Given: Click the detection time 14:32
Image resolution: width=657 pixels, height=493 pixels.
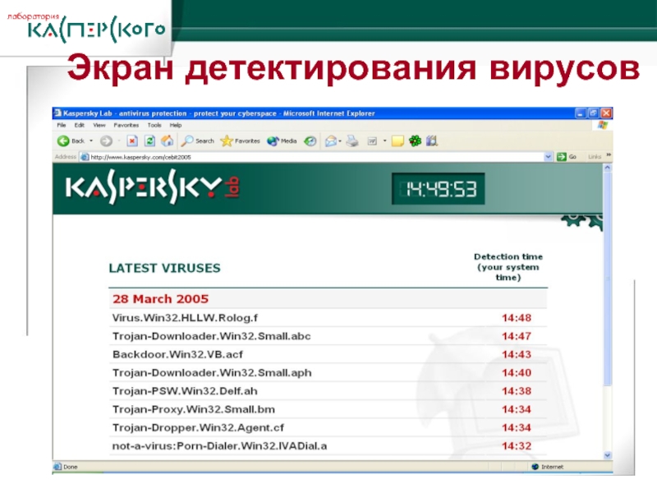Looking at the screenshot, I should tap(517, 446).
